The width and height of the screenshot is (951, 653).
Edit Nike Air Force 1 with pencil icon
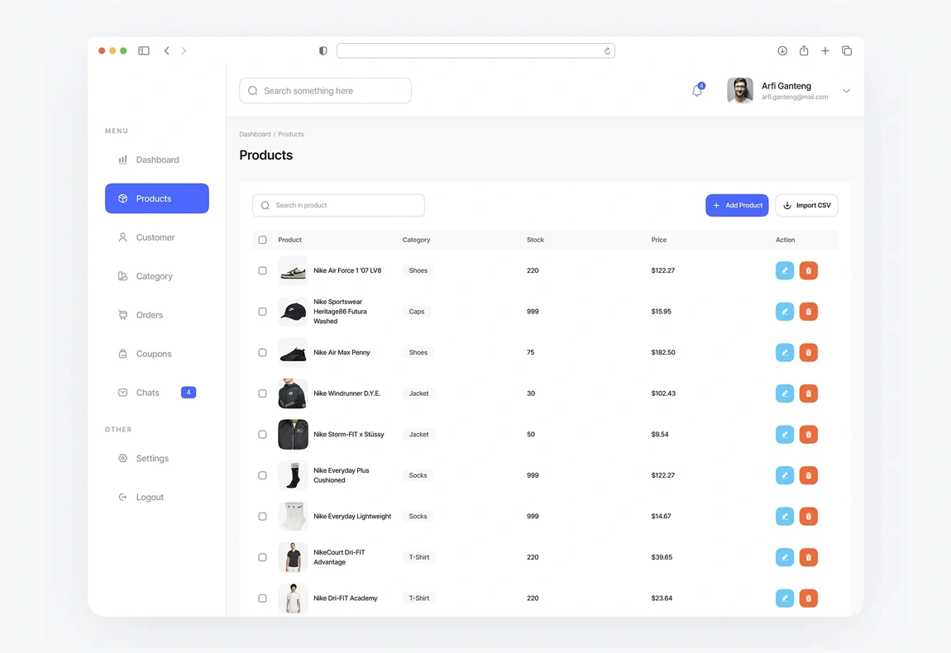click(784, 270)
